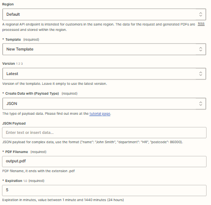Image resolution: width=211 pixels, height=205 pixels.
Task: Click the chevron icon in the Version field
Action: click(201, 74)
